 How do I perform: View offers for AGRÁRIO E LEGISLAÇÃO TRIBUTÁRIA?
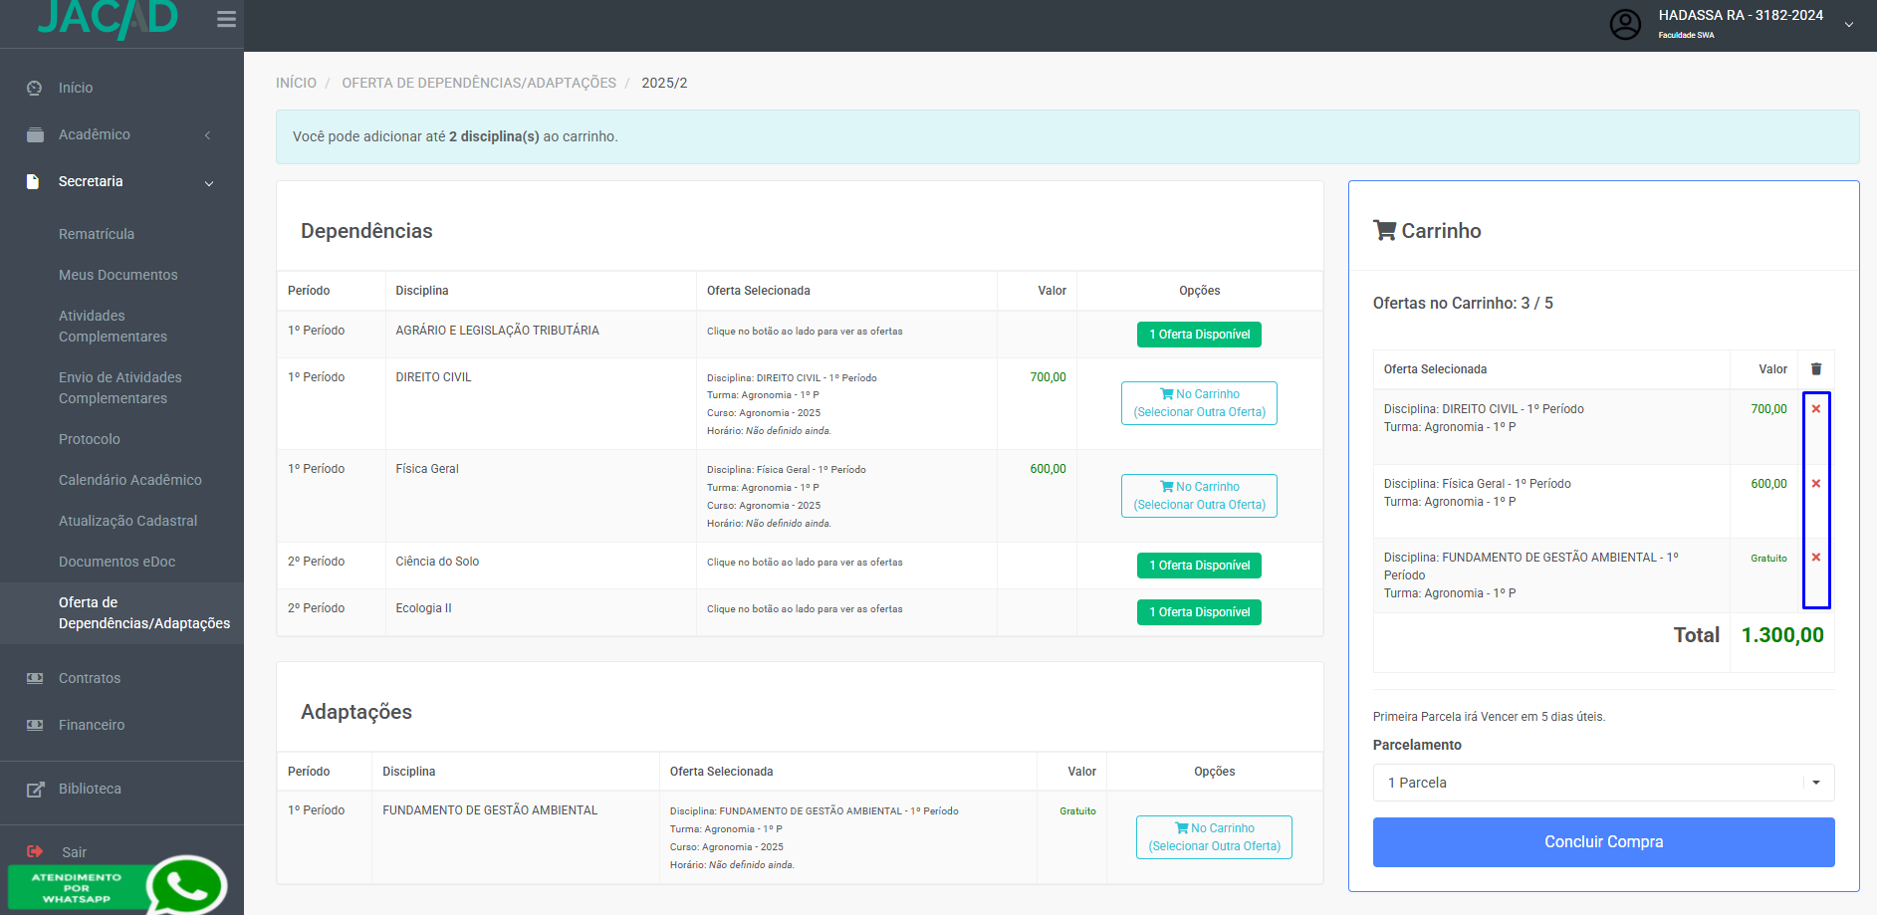point(1199,335)
